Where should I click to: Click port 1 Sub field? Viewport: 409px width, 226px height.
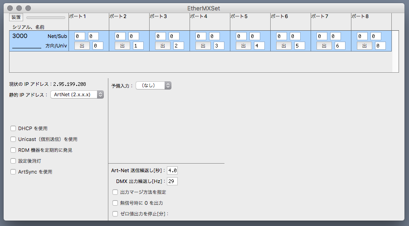(x=93, y=36)
